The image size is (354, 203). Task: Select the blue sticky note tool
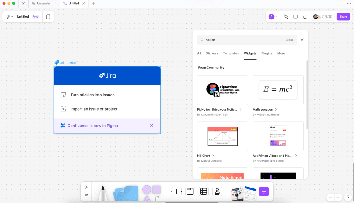(126, 193)
